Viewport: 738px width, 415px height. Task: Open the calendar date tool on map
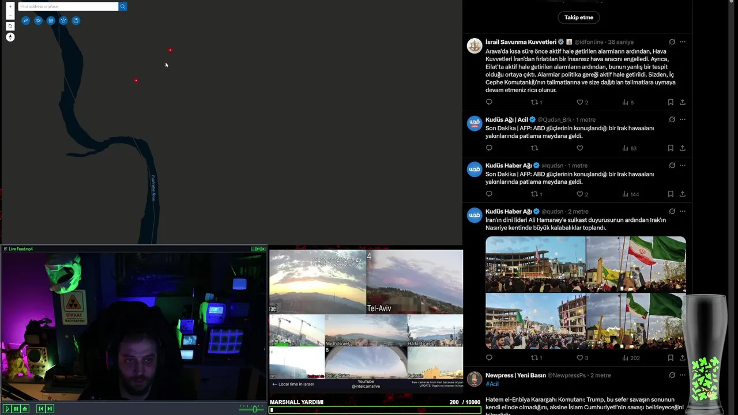(51, 20)
